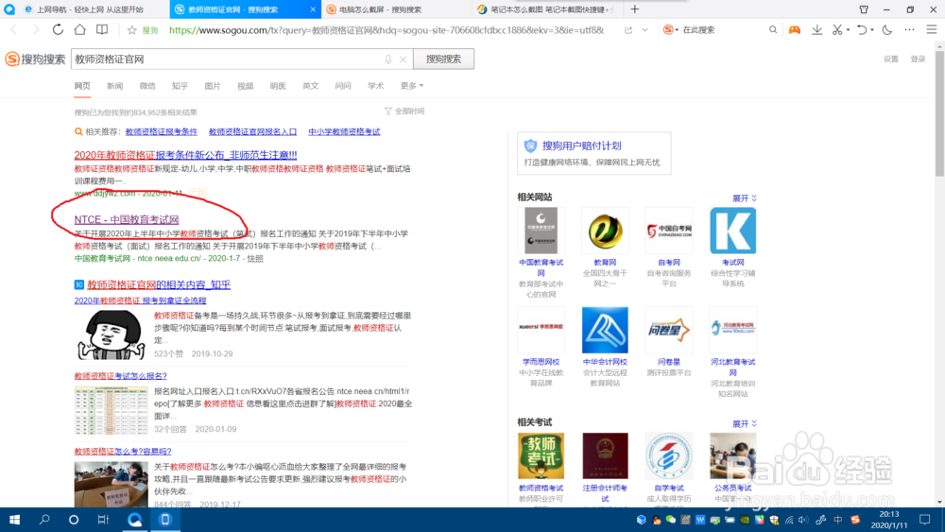Open a new tab with plus button
The width and height of the screenshot is (945, 532).
pyautogui.click(x=635, y=9)
